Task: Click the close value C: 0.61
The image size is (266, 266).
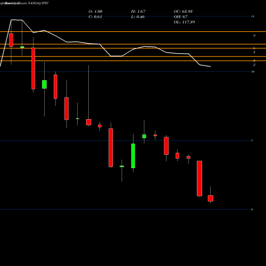Action: point(95,17)
